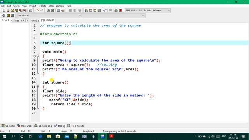The image size is (249, 140).
Task: Click the Print toolbar icon
Action: [31, 10]
